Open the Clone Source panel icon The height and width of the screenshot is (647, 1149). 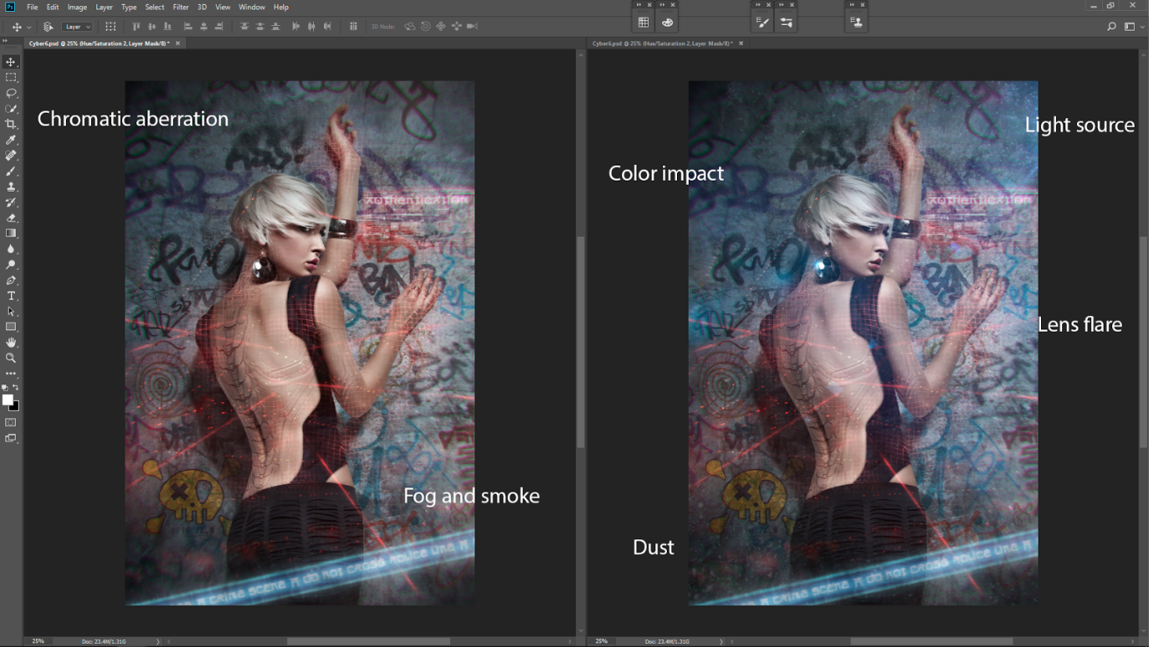[x=856, y=23]
